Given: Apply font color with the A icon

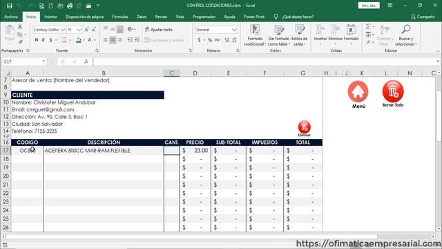Looking at the screenshot, I should 90,40.
